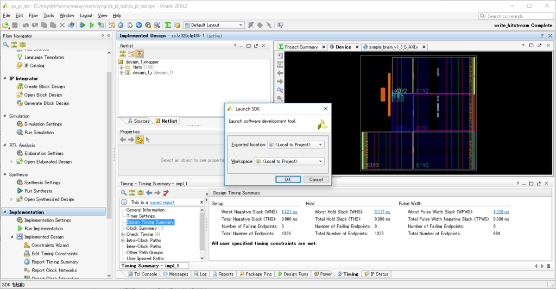The width and height of the screenshot is (556, 289).
Task: Click the 4.020 ns WPWS link
Action: [501, 212]
